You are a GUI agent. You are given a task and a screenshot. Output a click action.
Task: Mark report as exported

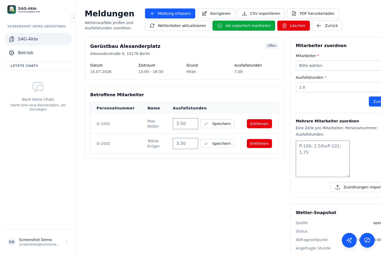click(x=244, y=26)
